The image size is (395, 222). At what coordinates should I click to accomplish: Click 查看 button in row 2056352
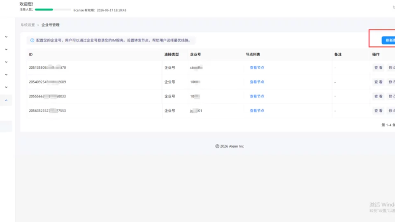379,111
